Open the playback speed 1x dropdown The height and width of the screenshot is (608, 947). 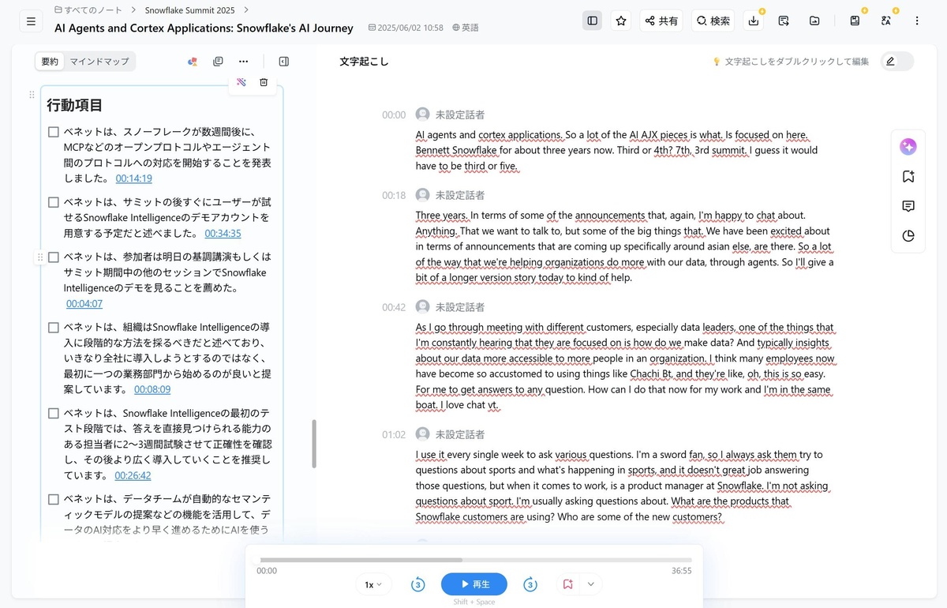[373, 584]
